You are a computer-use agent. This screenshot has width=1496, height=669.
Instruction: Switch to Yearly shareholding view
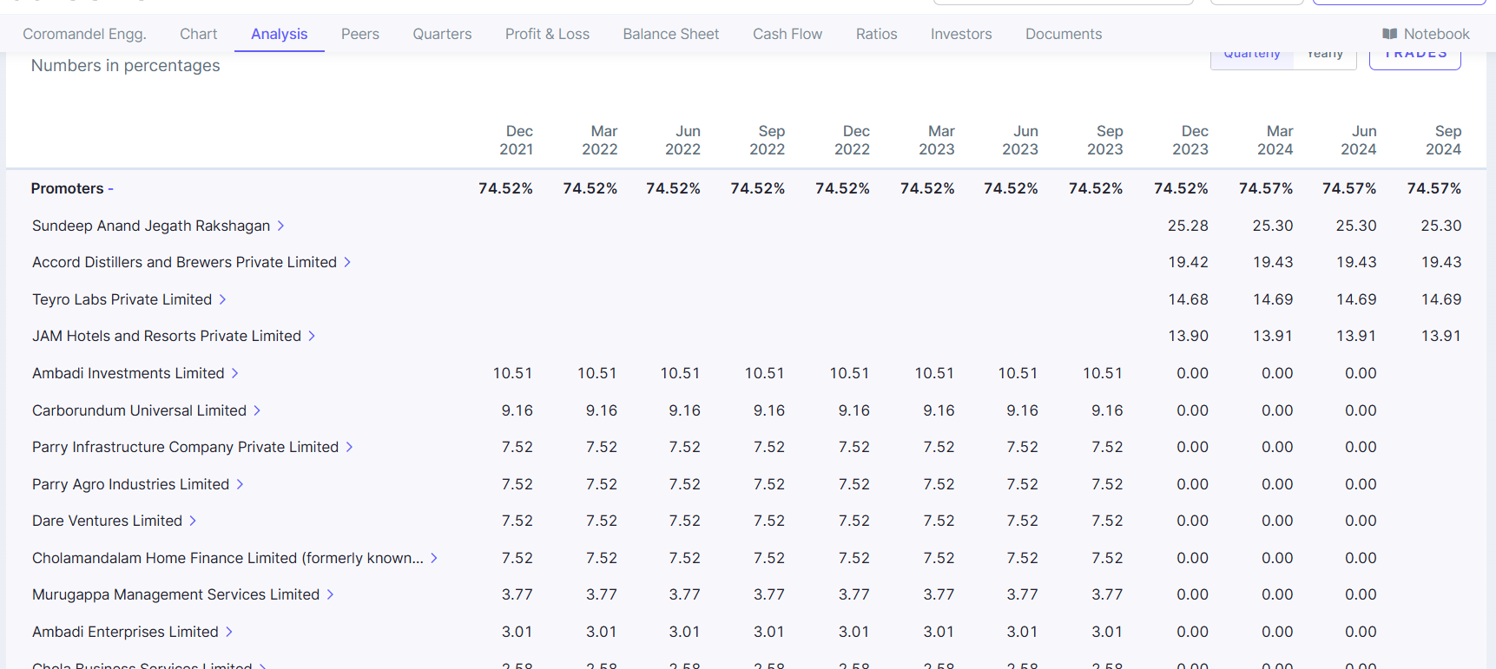point(1325,57)
